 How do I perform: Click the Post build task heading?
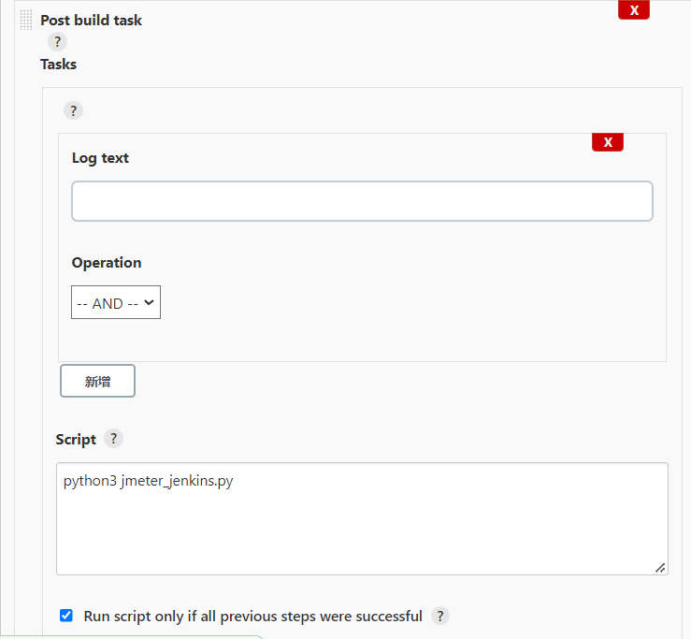pos(91,20)
